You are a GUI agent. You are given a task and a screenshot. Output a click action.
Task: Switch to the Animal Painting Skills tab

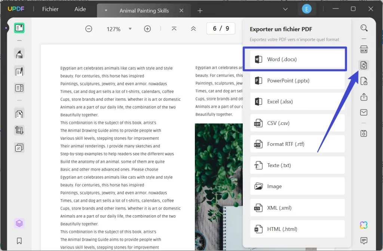[x=144, y=10]
